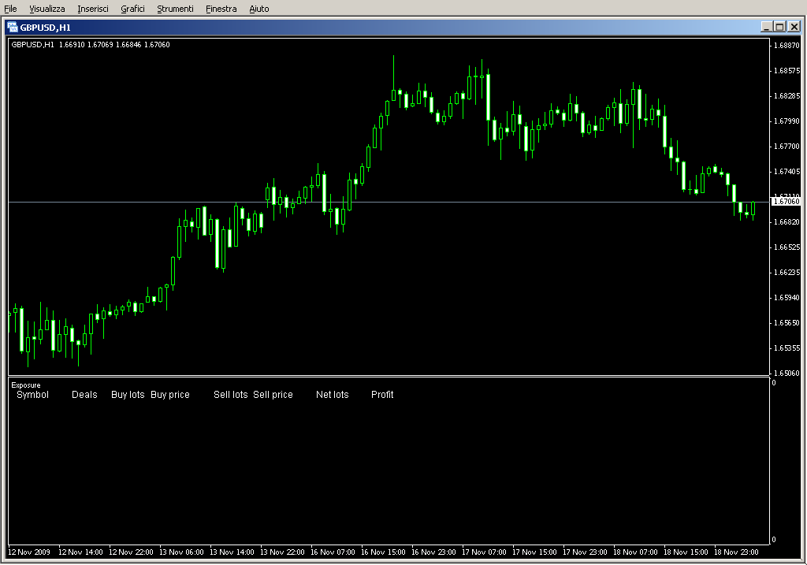This screenshot has height=565, width=807.
Task: Open the Aiuto menu
Action: click(x=258, y=9)
